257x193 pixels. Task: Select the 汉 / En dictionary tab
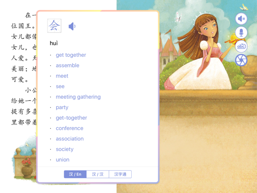[x=75, y=174]
